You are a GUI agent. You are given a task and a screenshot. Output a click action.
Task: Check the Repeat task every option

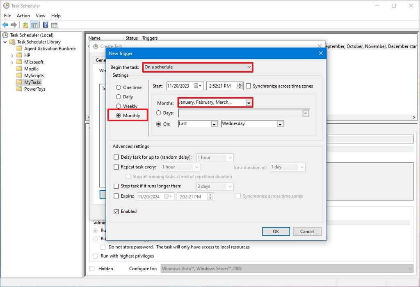[x=116, y=167]
